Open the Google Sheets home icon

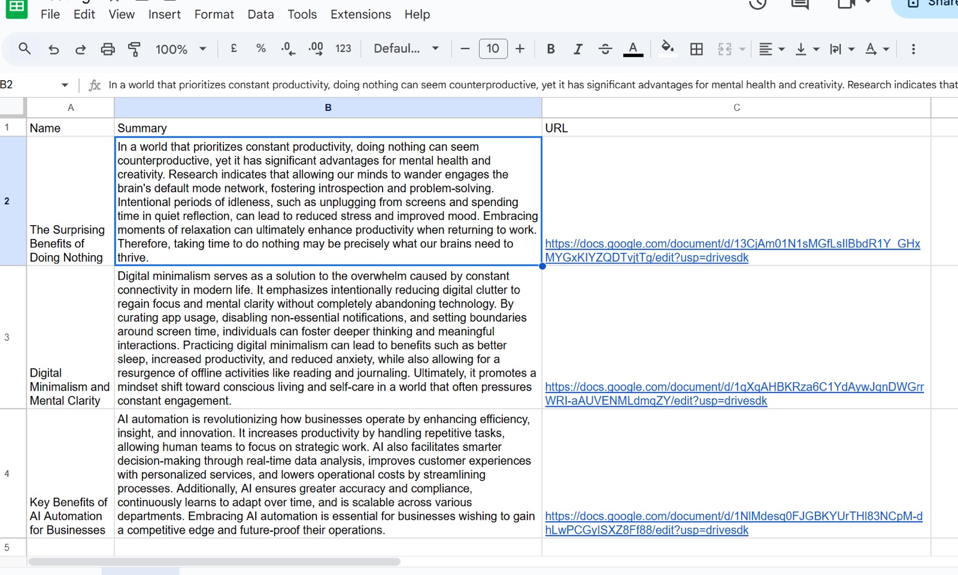click(16, 8)
